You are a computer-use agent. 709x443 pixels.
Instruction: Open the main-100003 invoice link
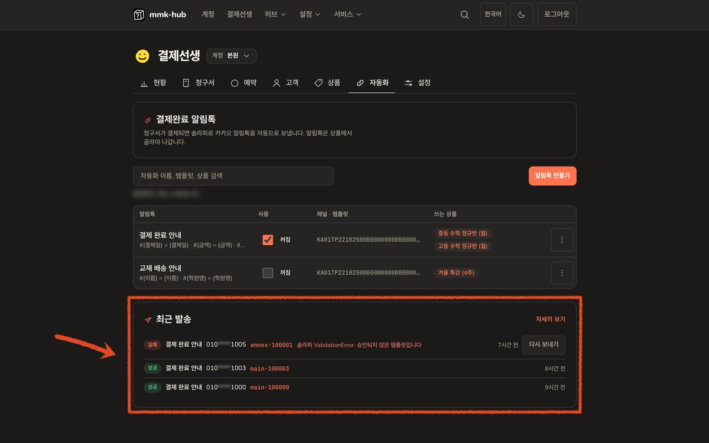tap(269, 369)
